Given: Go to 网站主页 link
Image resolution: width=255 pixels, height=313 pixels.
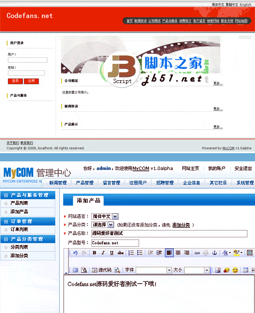Looking at the screenshot, I should click(x=191, y=169).
